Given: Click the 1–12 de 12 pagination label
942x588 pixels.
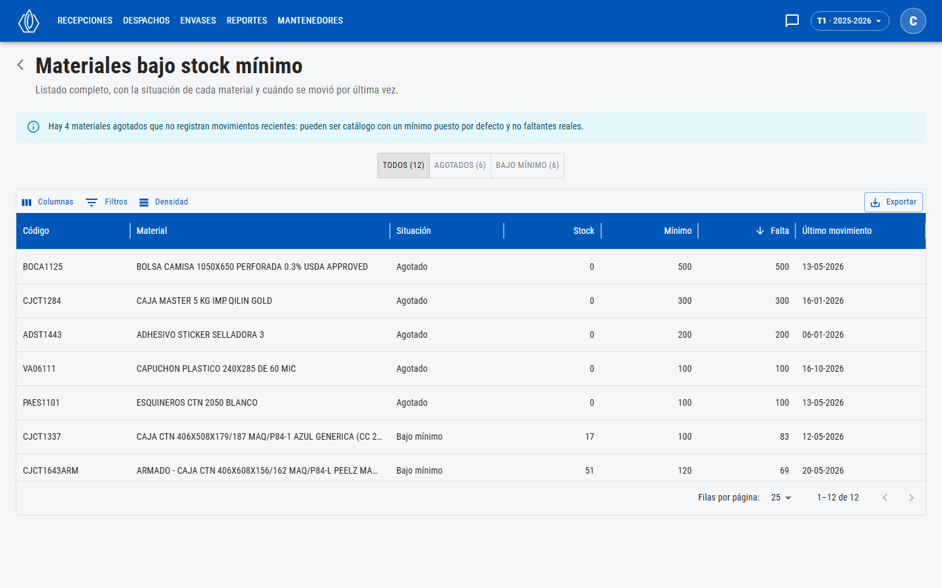Looking at the screenshot, I should click(838, 498).
